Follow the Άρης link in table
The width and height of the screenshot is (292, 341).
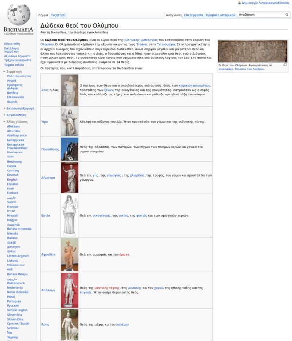tap(45, 325)
